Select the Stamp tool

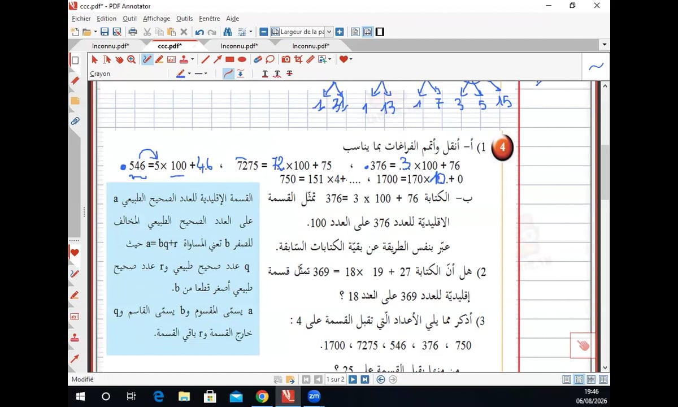(184, 59)
